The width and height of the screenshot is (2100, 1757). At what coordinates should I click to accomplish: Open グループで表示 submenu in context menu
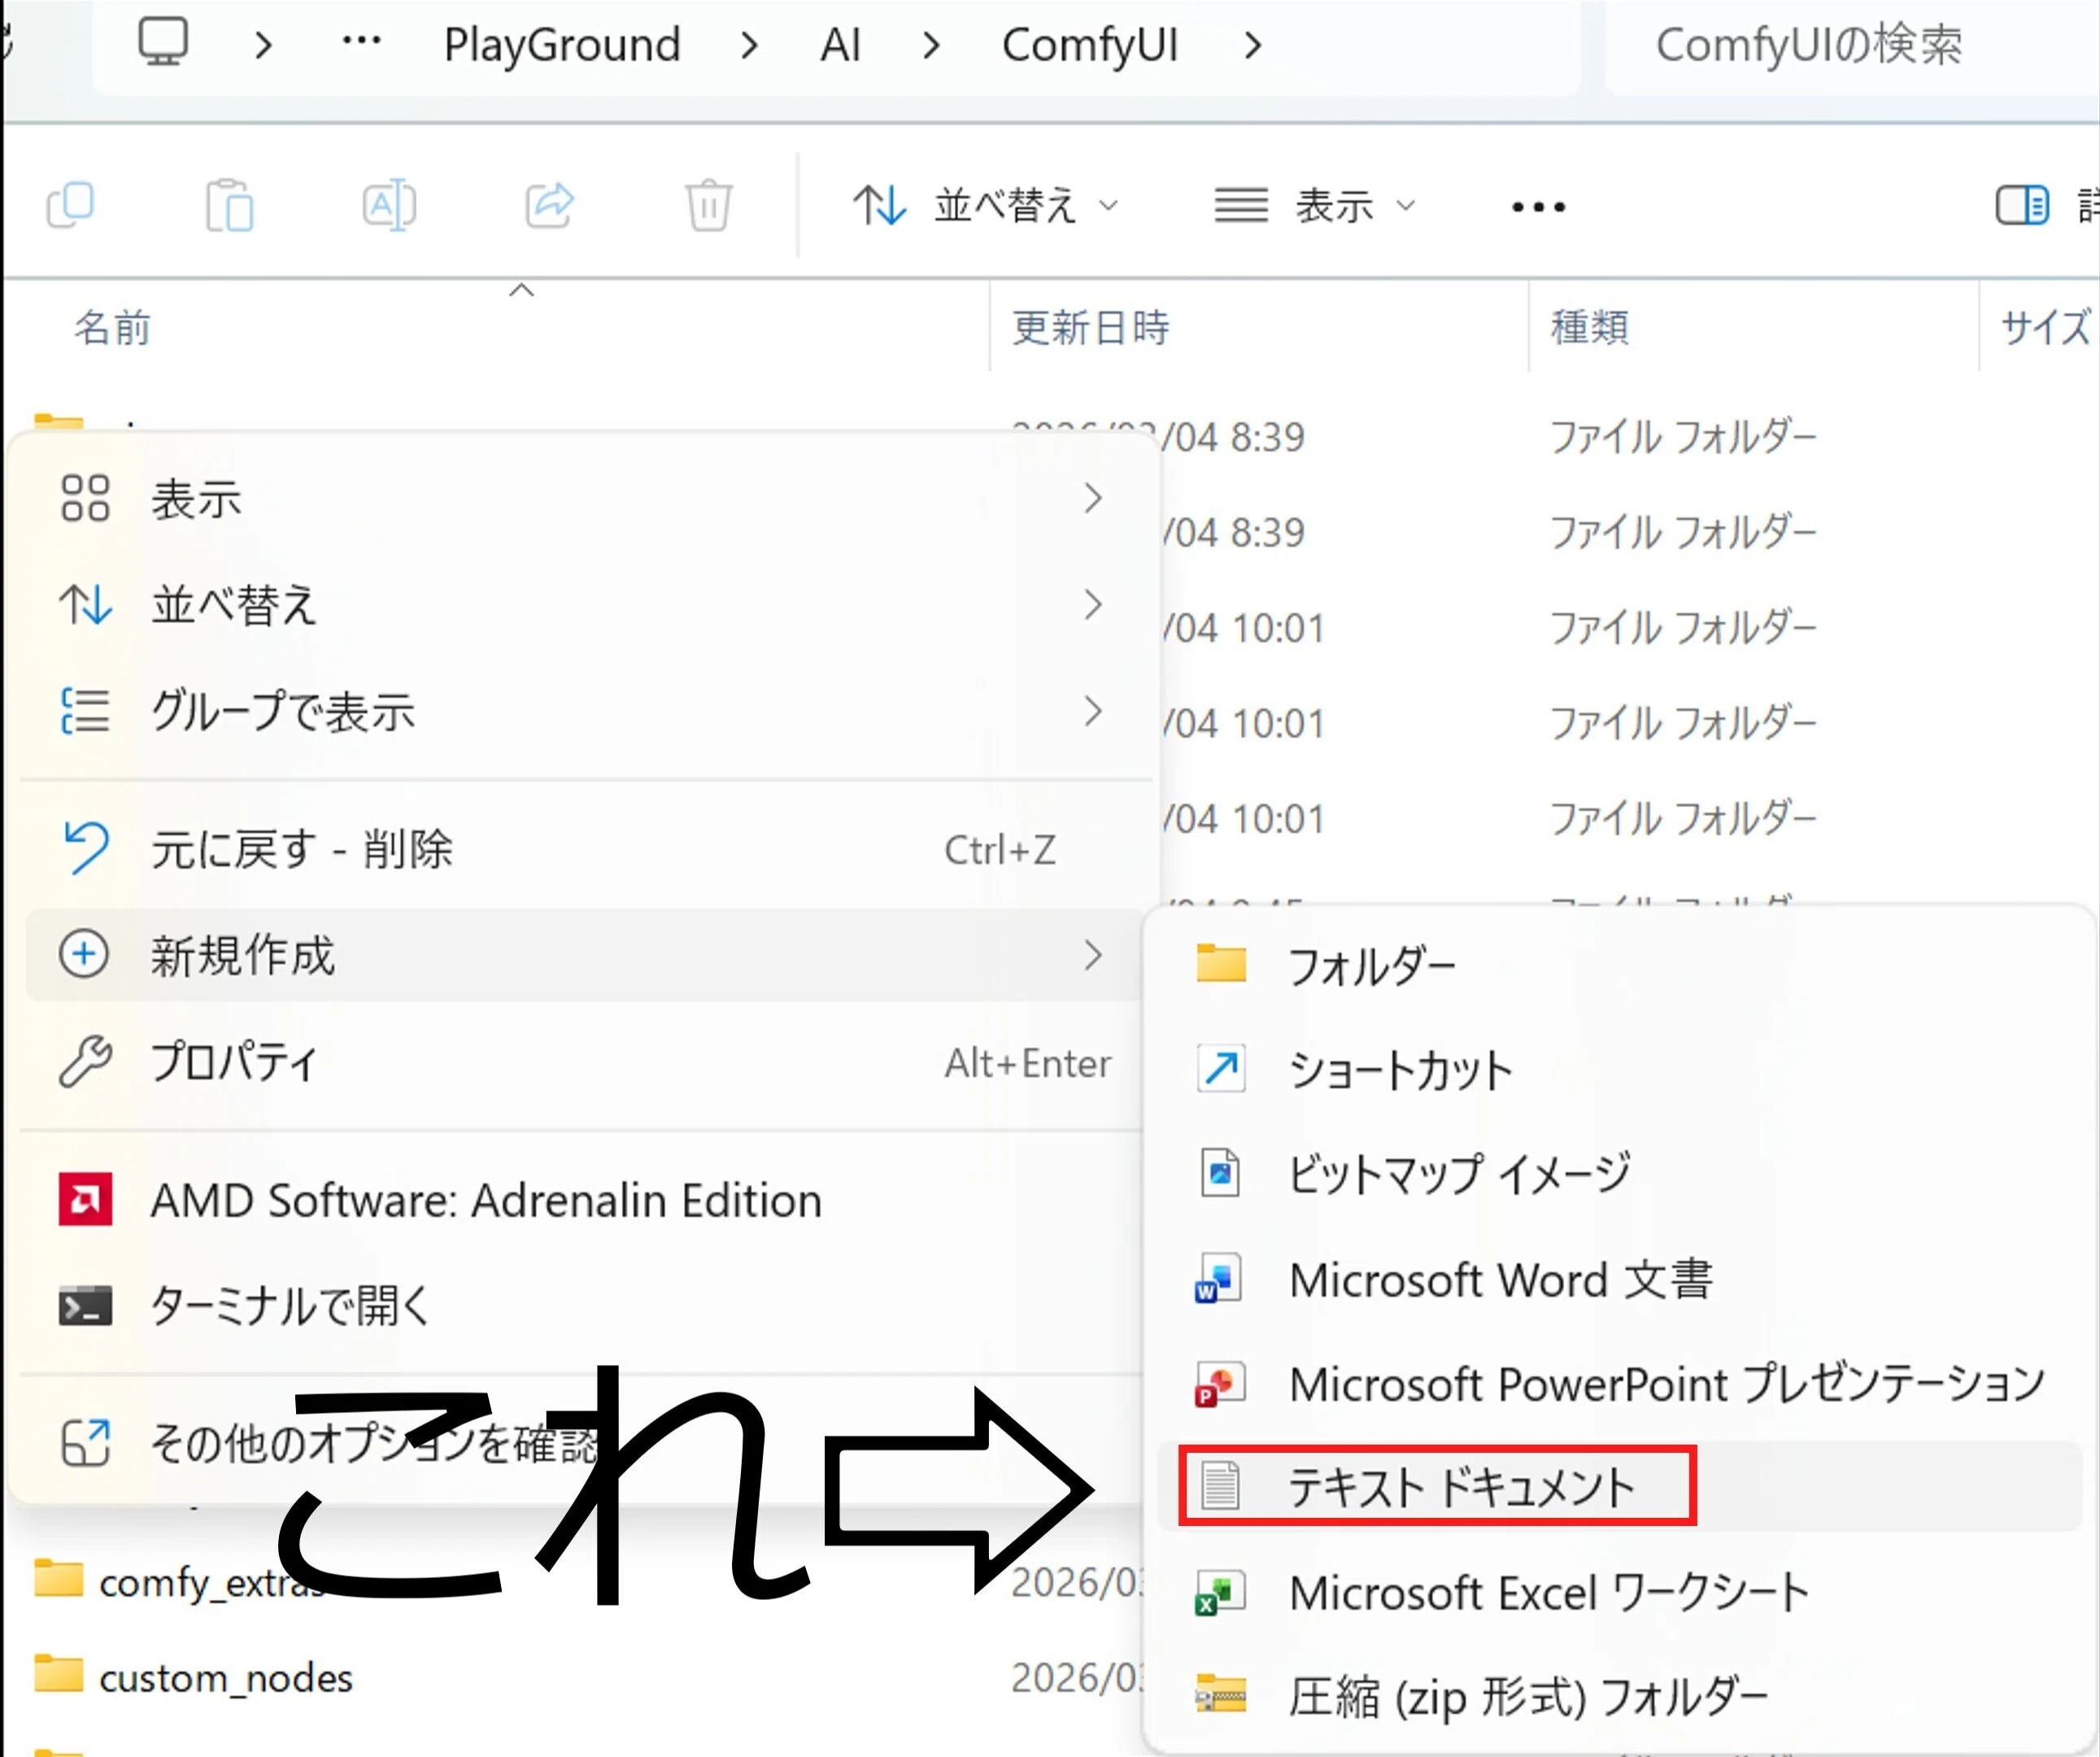click(x=584, y=711)
